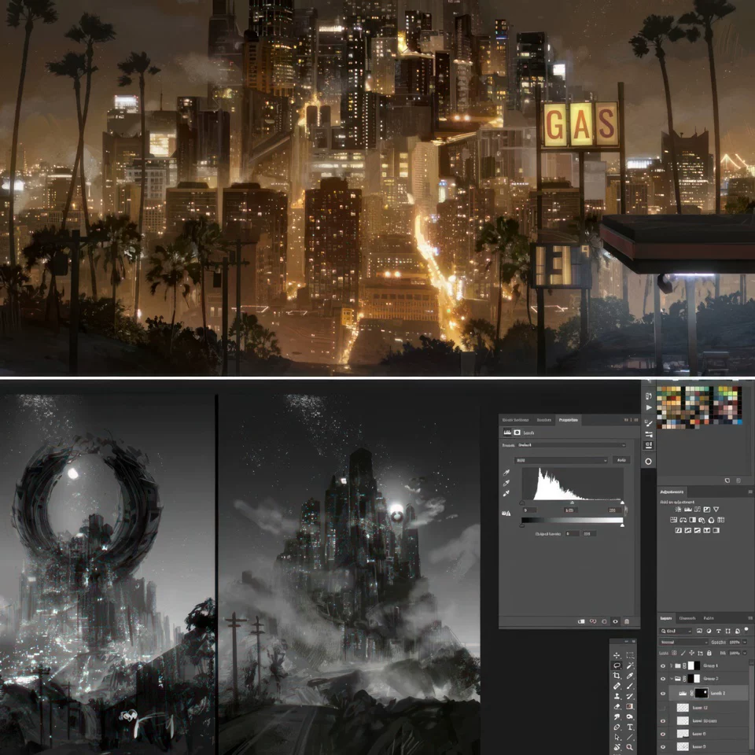The height and width of the screenshot is (755, 755).
Task: Select the Pen tool
Action: click(x=617, y=727)
